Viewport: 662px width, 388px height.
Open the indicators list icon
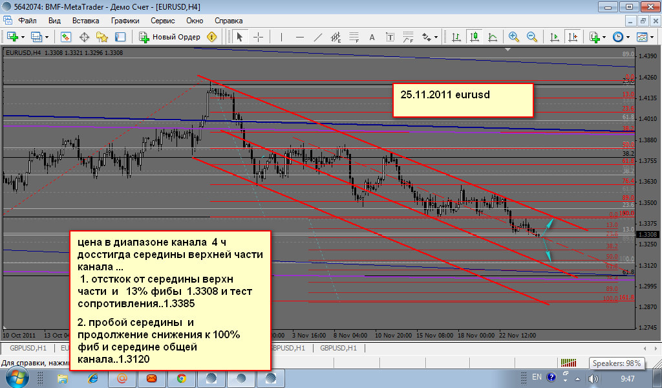click(595, 37)
